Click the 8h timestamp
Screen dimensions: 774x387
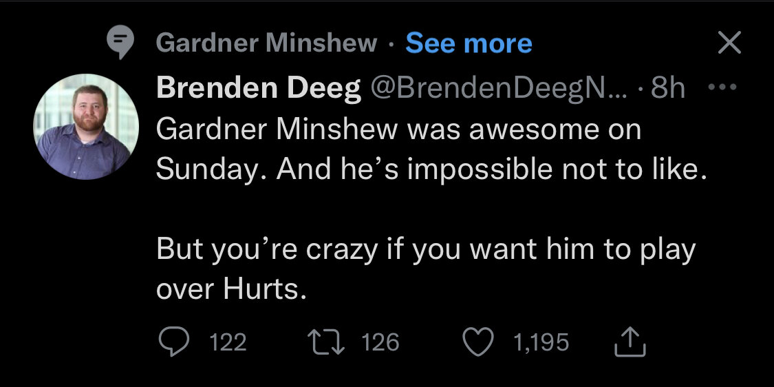pos(667,89)
